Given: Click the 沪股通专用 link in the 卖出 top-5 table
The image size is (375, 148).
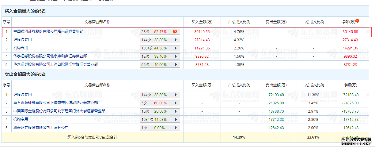Looking at the screenshot, I should click(22, 95).
